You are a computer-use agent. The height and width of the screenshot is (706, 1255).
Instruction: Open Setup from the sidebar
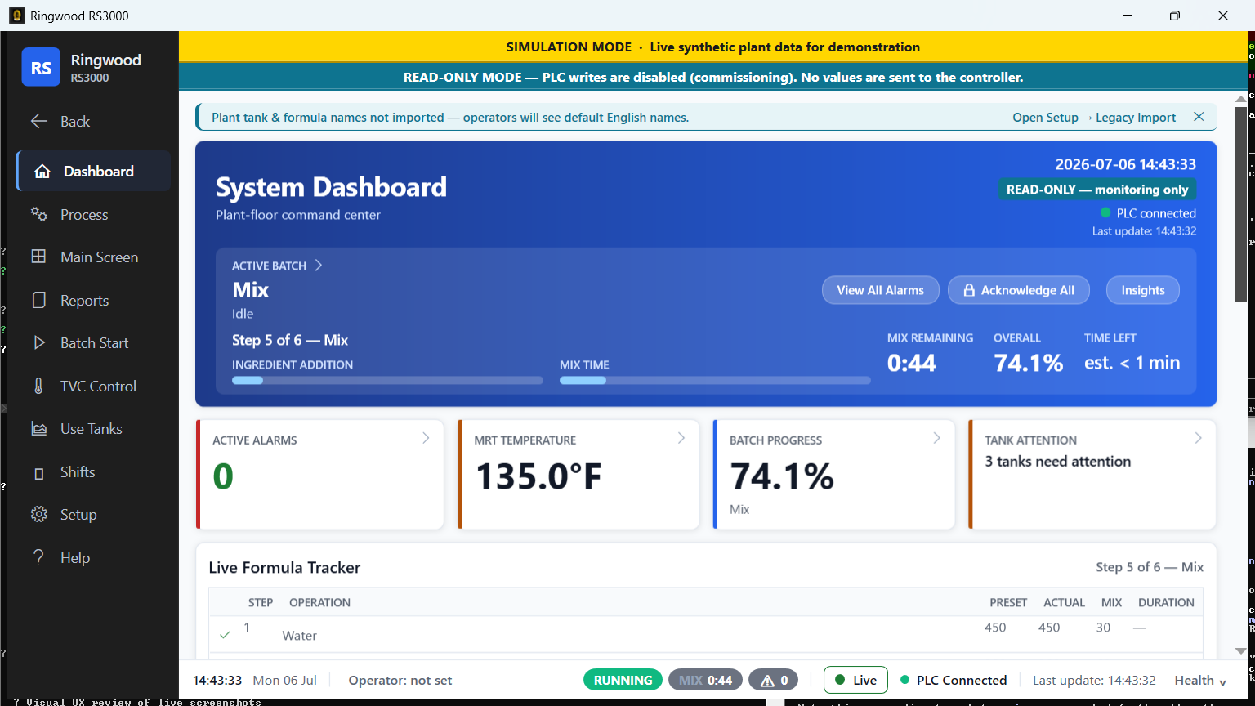(x=93, y=515)
